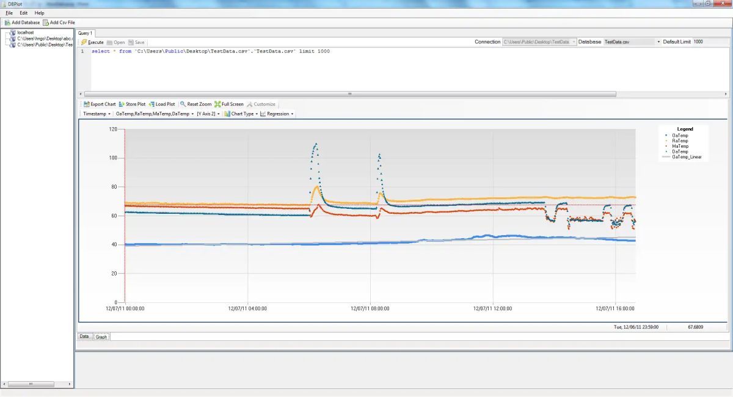Click the Legend title

(x=685, y=129)
